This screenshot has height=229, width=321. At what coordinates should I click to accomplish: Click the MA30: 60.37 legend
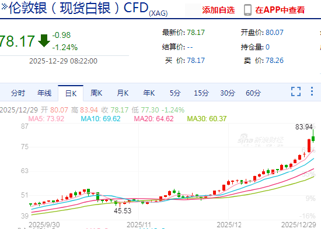[x=207, y=119]
